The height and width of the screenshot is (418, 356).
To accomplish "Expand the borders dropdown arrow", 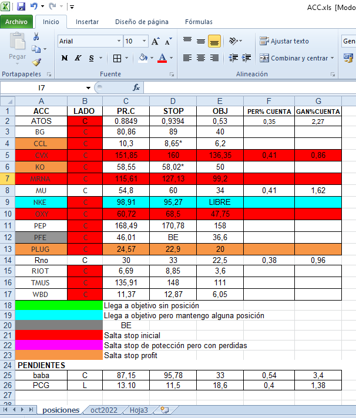I will pos(127,58).
